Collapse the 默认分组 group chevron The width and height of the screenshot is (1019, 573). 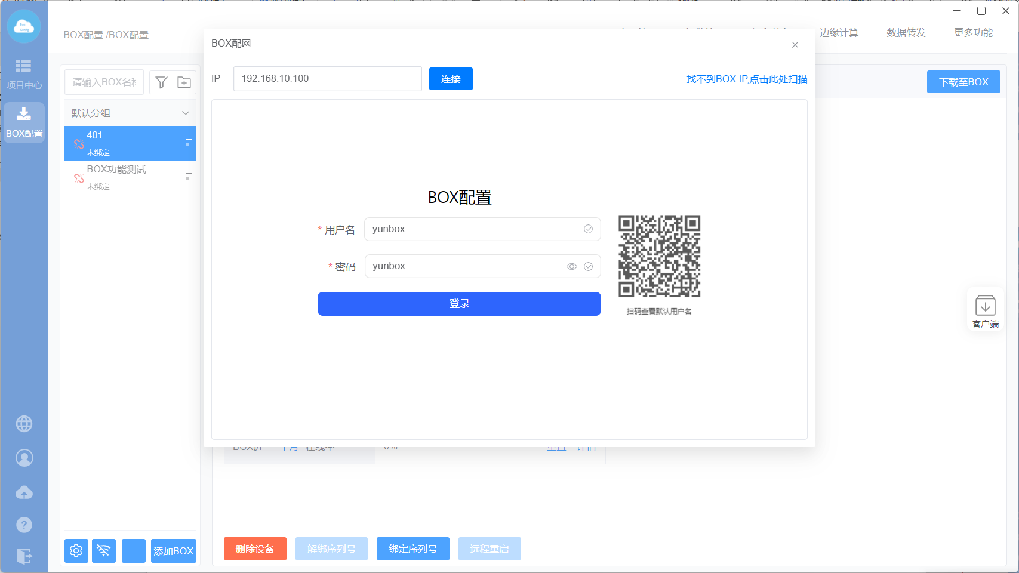tap(186, 113)
